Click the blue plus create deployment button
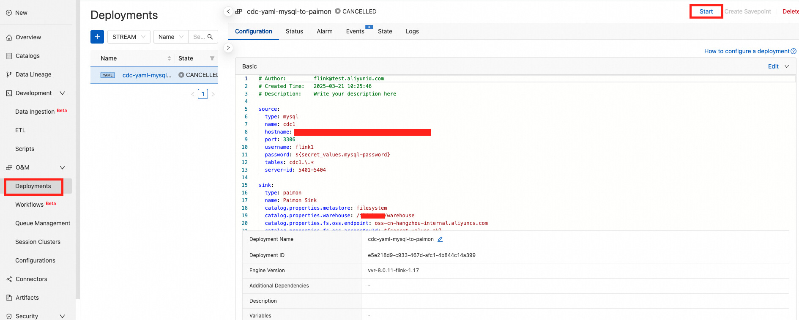The height and width of the screenshot is (320, 799). [x=97, y=37]
